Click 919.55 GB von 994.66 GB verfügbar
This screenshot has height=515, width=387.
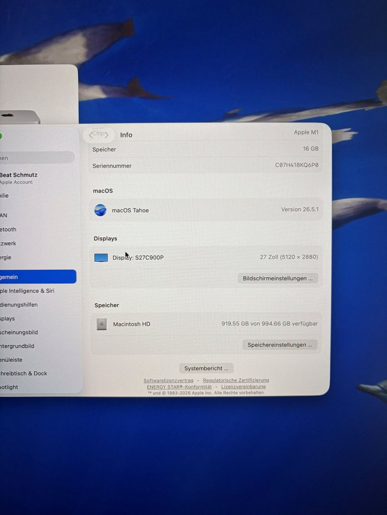point(269,323)
